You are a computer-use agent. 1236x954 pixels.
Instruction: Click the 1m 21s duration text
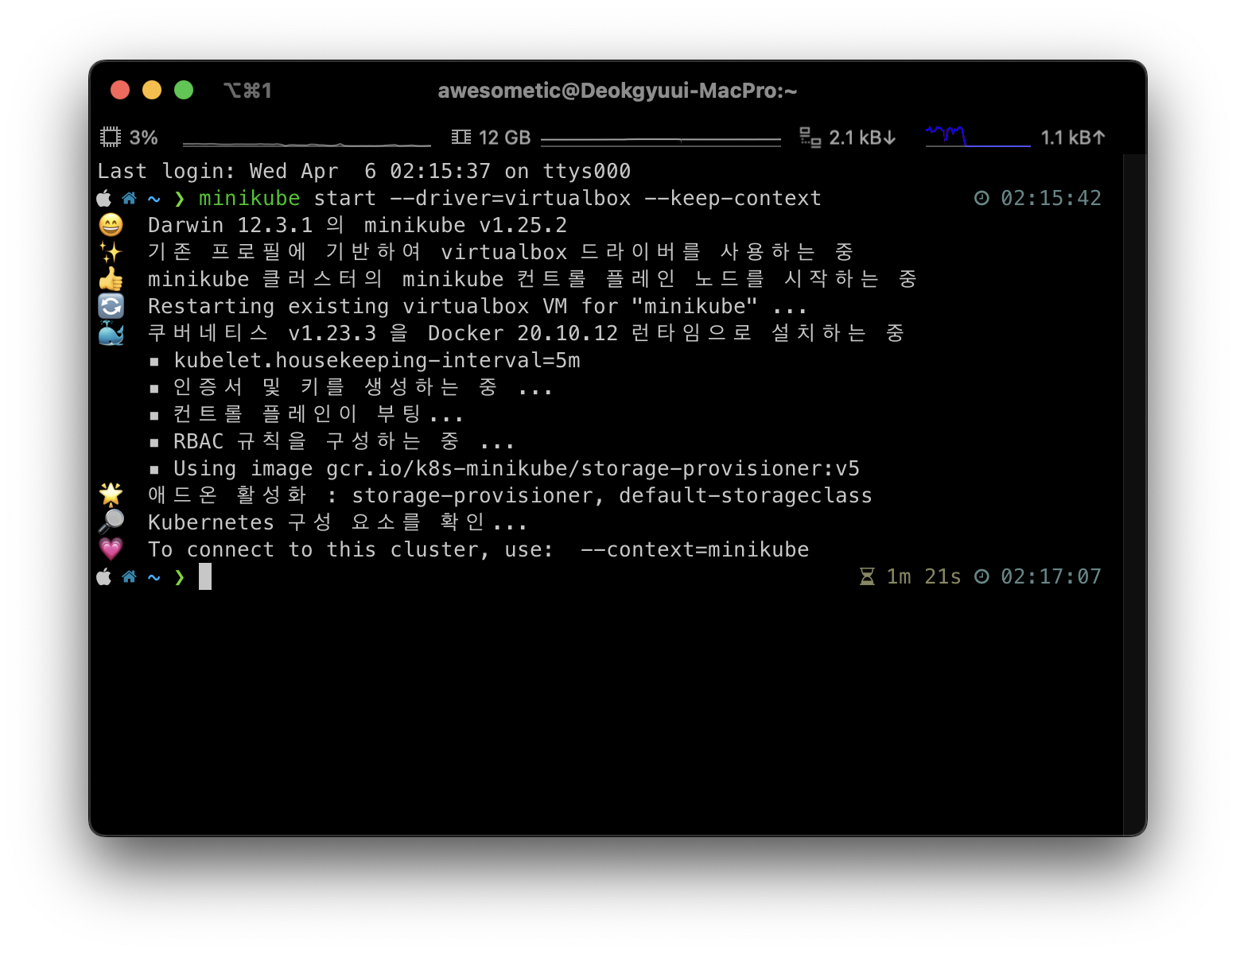pyautogui.click(x=923, y=576)
